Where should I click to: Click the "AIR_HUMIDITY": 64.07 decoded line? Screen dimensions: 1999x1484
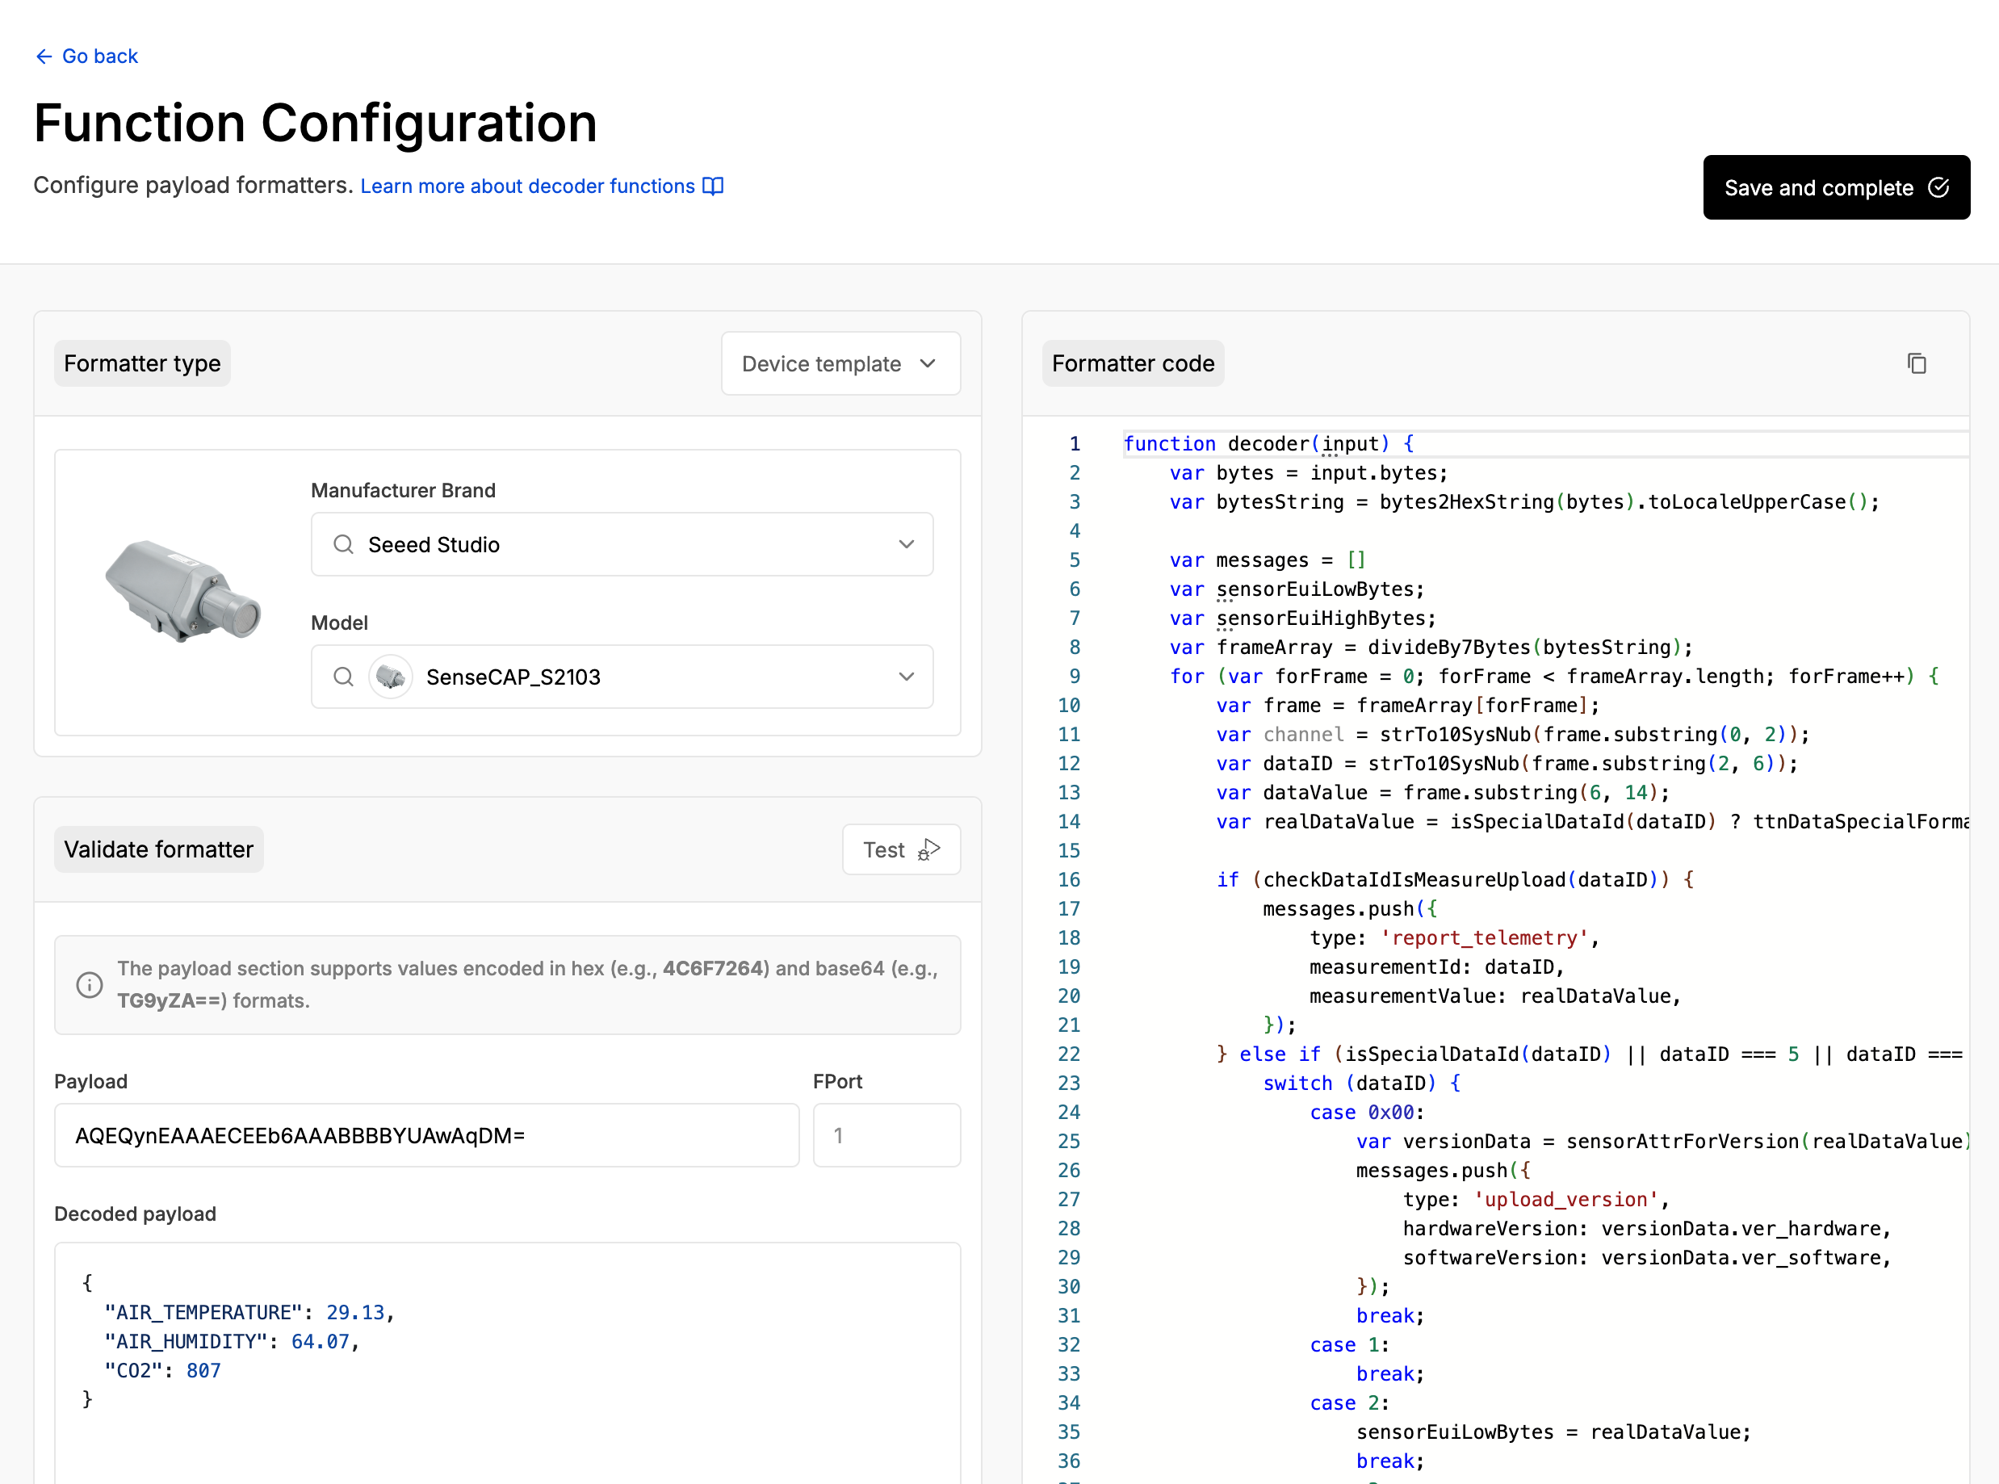point(232,1341)
